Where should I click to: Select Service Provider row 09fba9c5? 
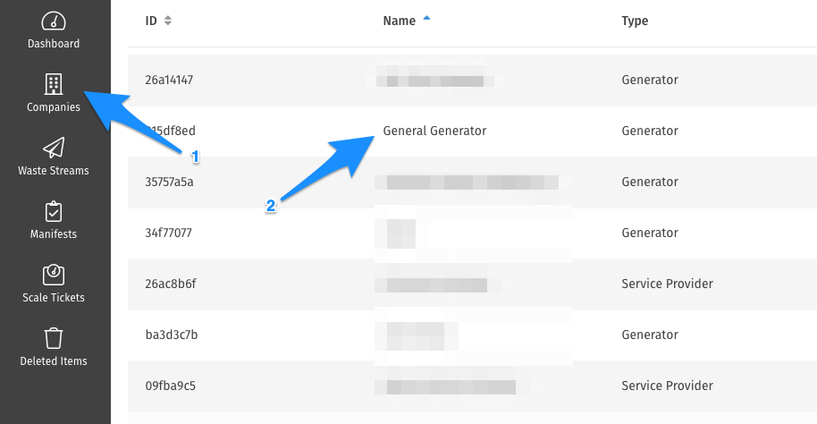(x=472, y=386)
